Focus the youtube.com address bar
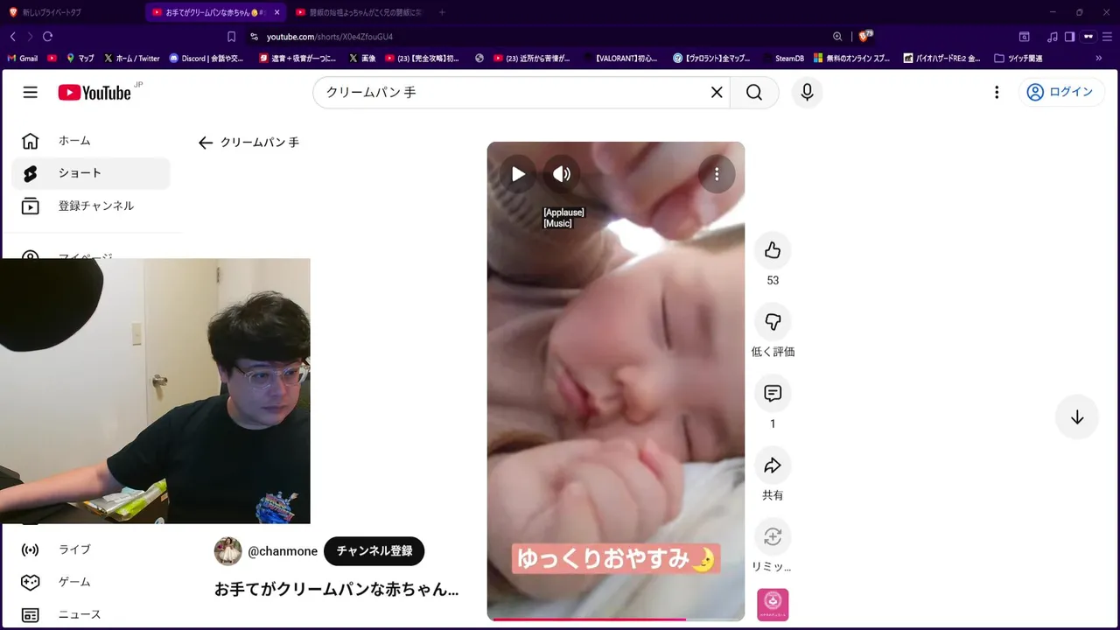Image resolution: width=1120 pixels, height=630 pixels. tap(542, 37)
